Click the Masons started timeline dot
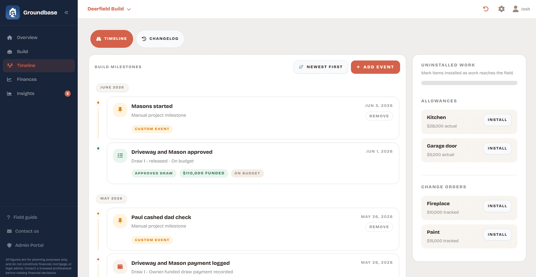Viewport: 536px width, 277px height. click(98, 103)
